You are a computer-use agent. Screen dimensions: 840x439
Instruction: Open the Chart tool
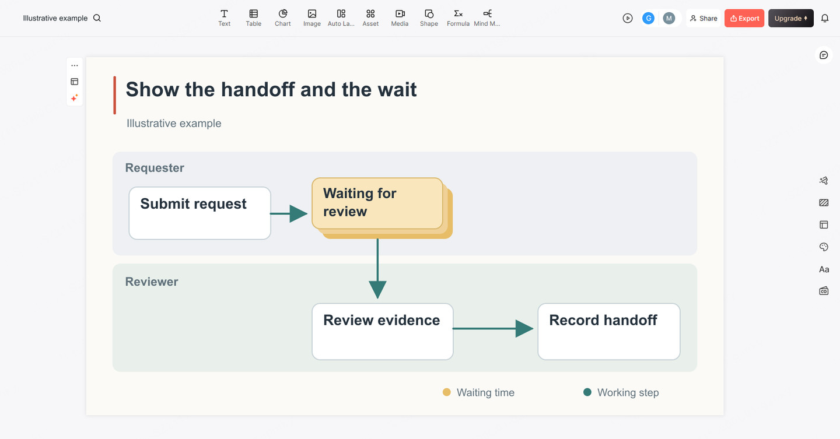[x=282, y=17]
